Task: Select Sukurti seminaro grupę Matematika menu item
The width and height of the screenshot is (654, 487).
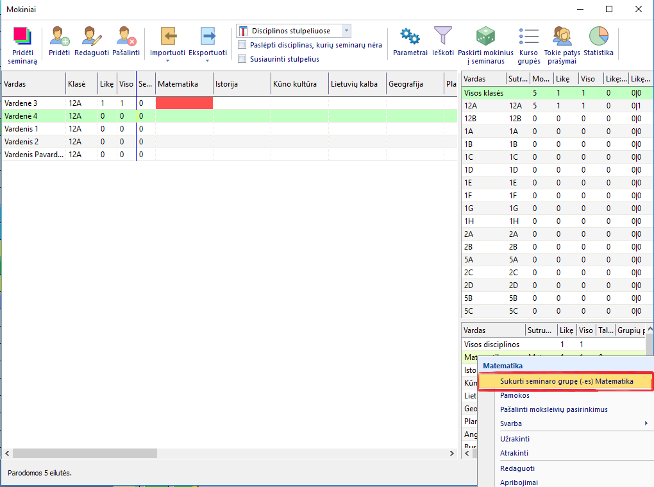Action: [x=566, y=381]
